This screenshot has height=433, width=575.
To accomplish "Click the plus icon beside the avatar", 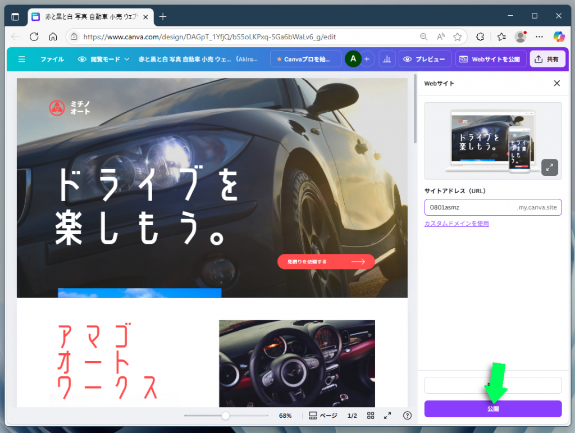I will pos(368,58).
